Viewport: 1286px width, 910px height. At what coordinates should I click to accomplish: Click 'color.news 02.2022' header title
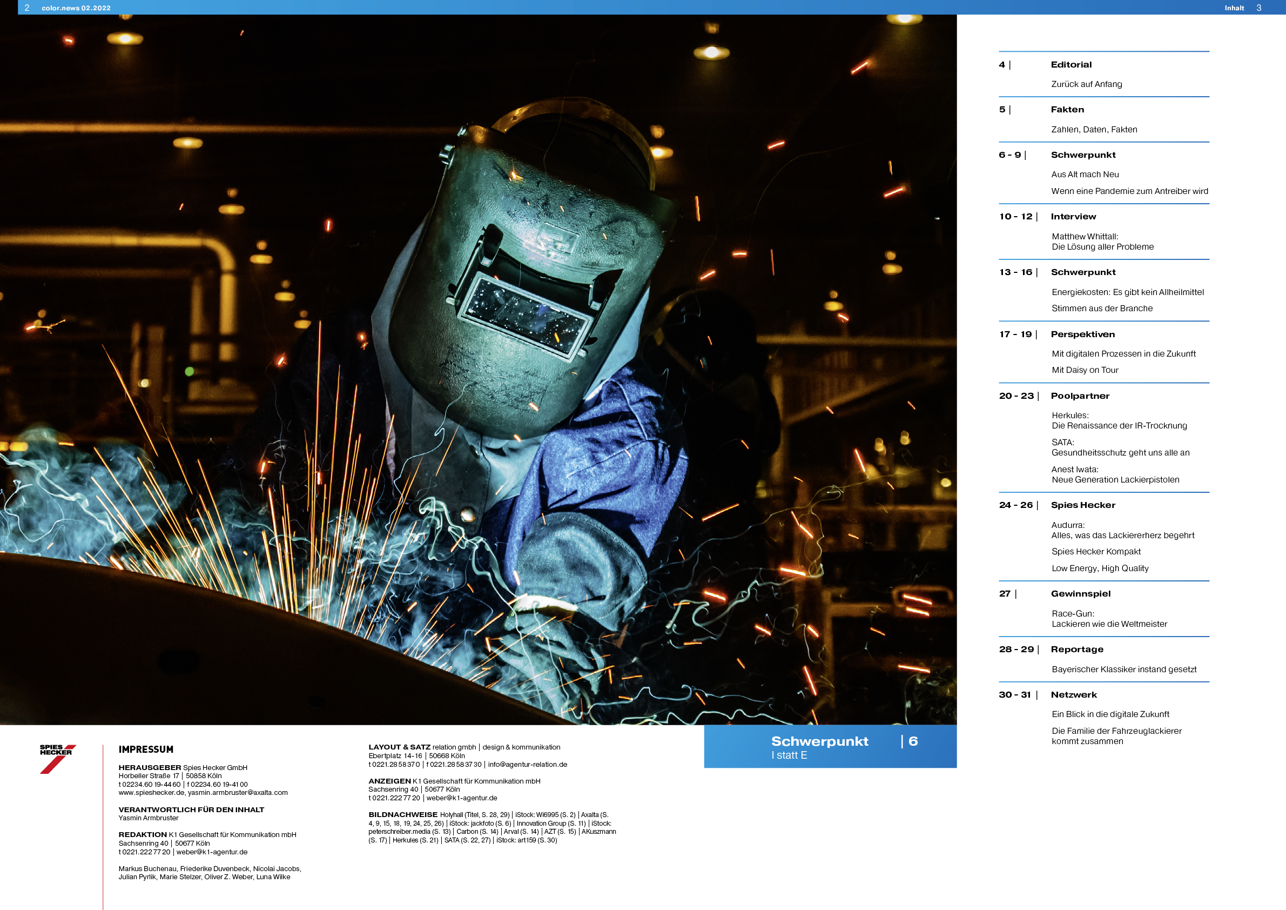76,8
